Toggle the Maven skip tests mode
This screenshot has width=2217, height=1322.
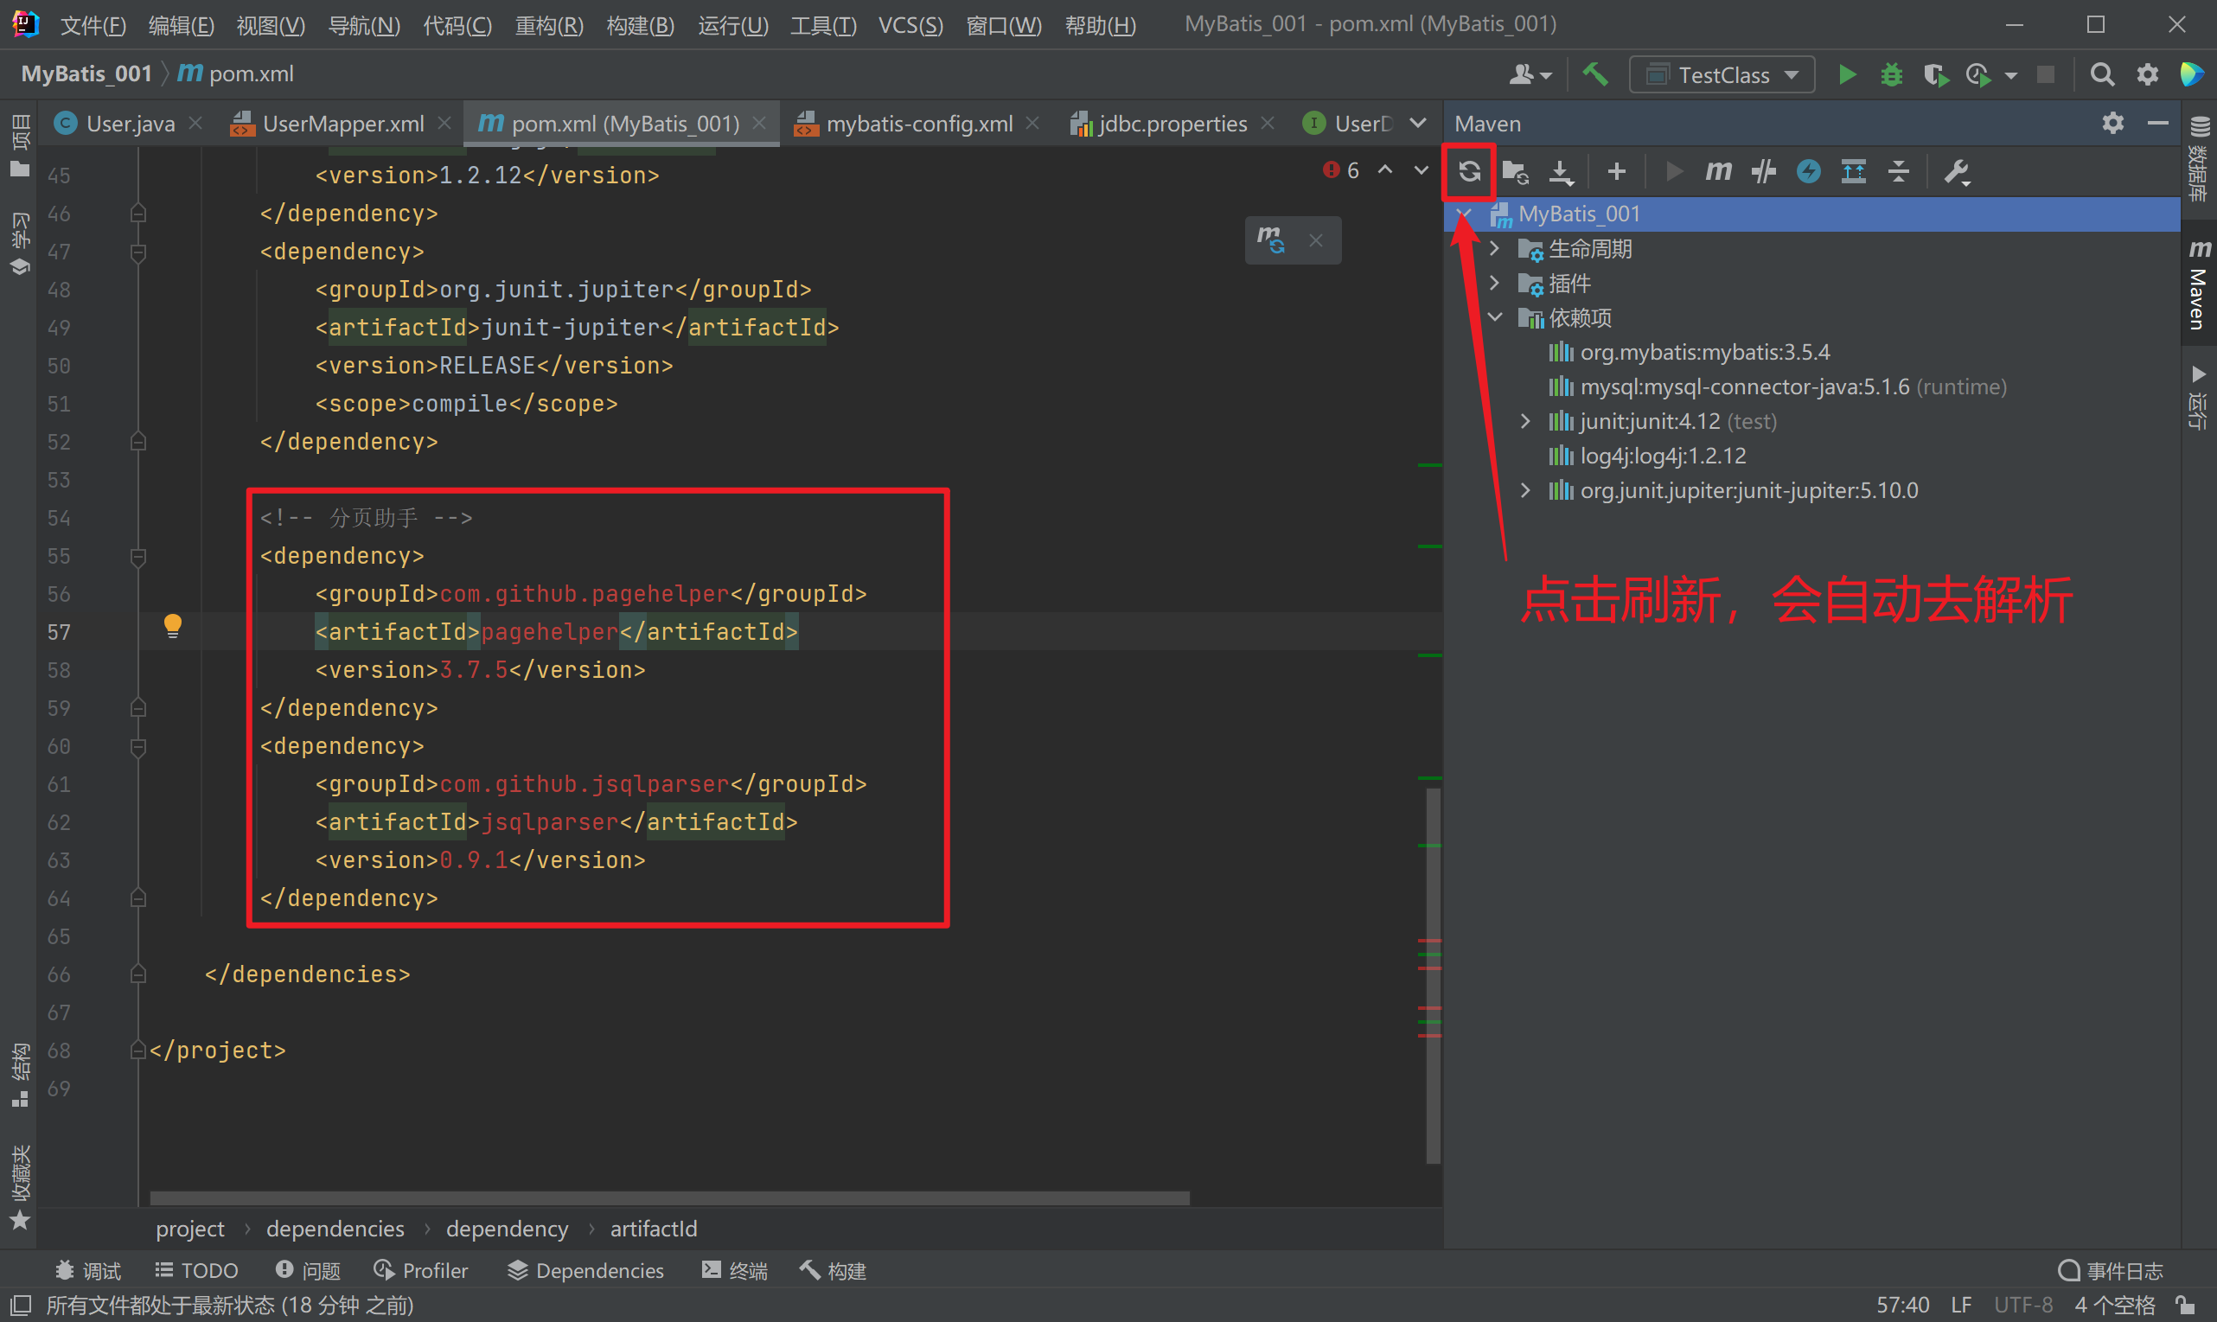(x=1808, y=171)
